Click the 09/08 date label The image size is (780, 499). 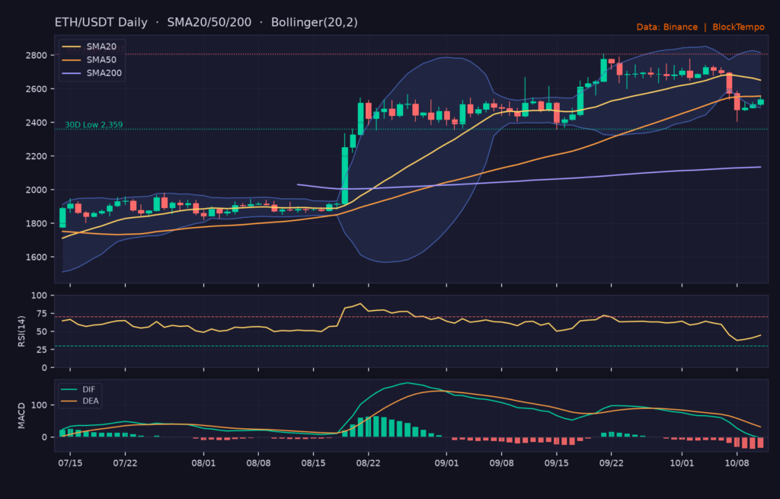point(501,462)
